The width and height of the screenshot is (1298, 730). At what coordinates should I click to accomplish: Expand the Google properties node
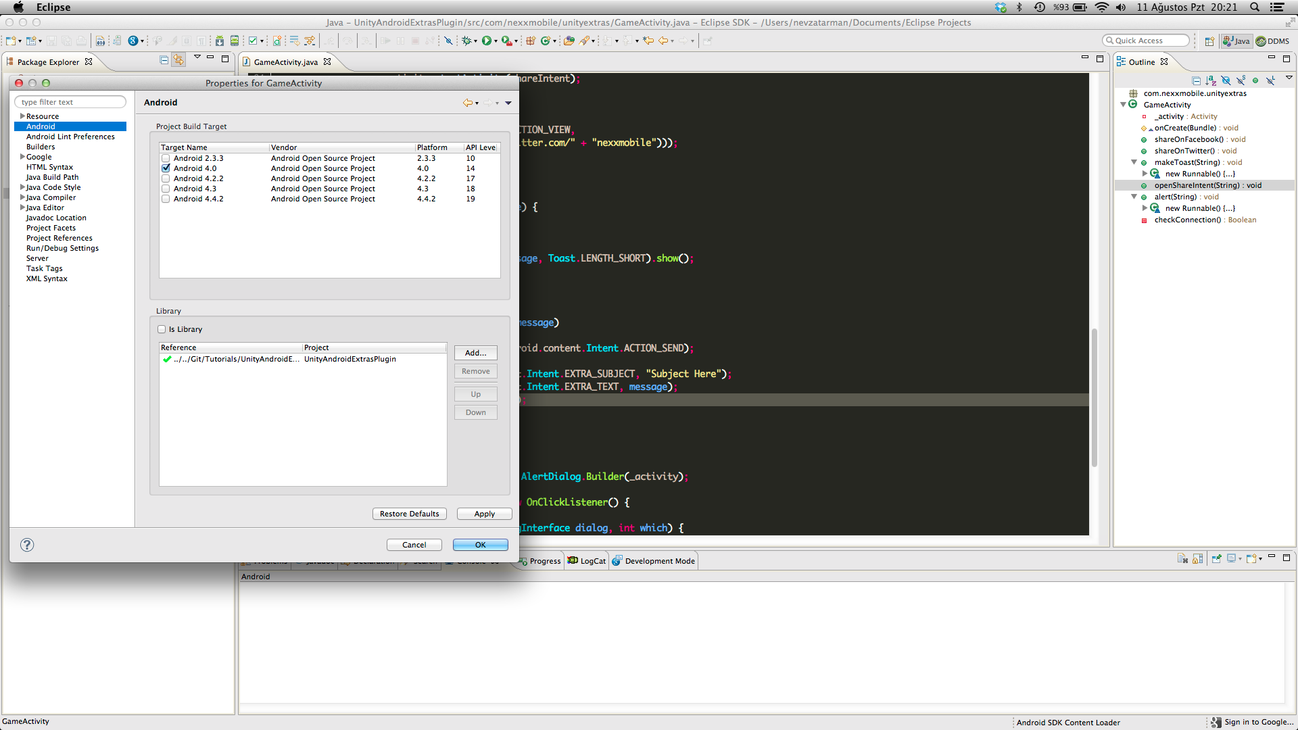point(22,157)
